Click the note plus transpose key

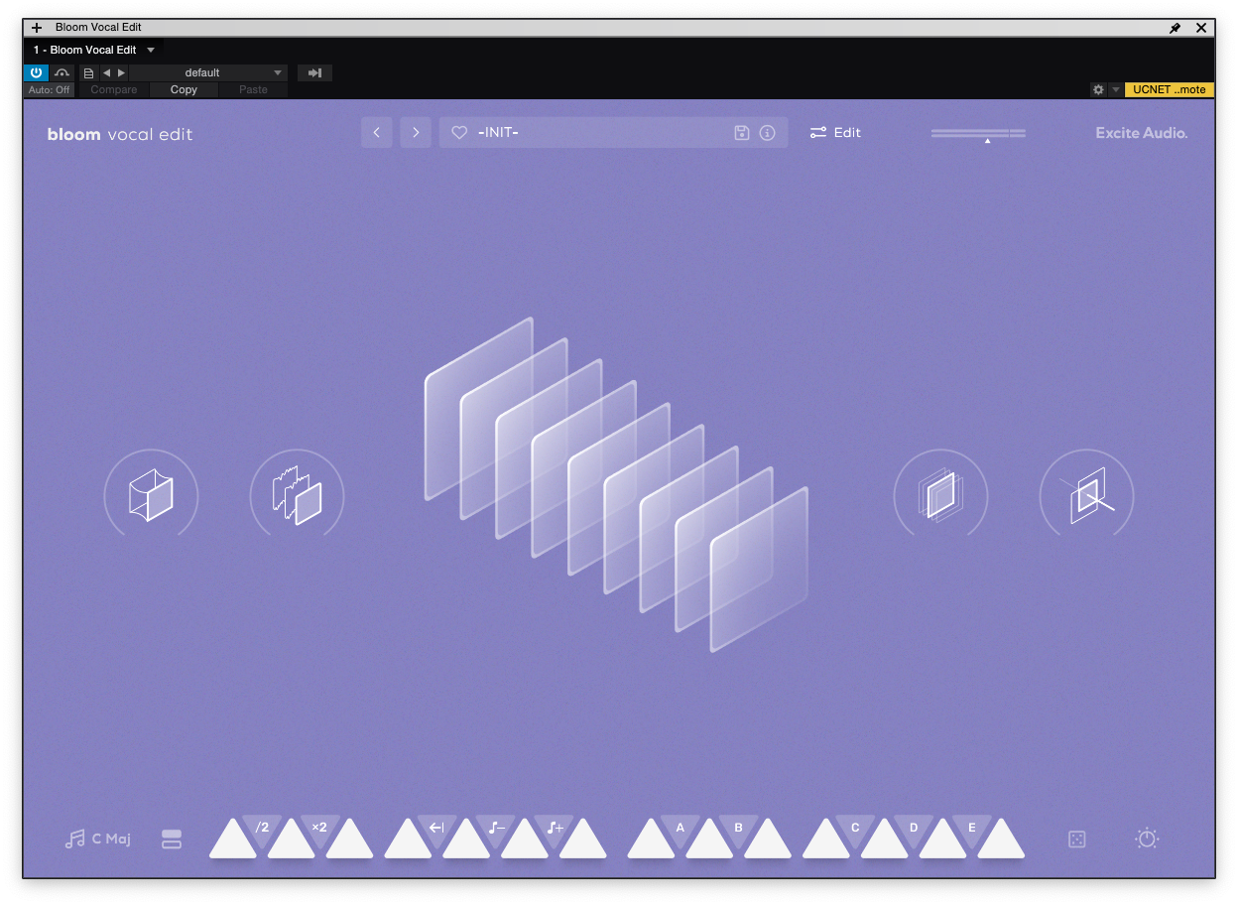[x=555, y=828]
